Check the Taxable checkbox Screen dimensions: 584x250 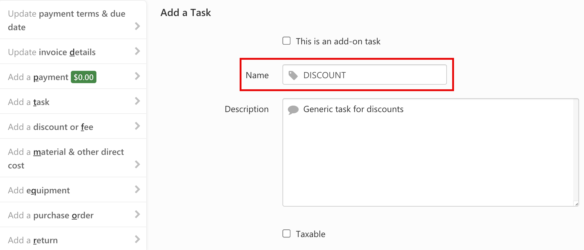tap(286, 233)
